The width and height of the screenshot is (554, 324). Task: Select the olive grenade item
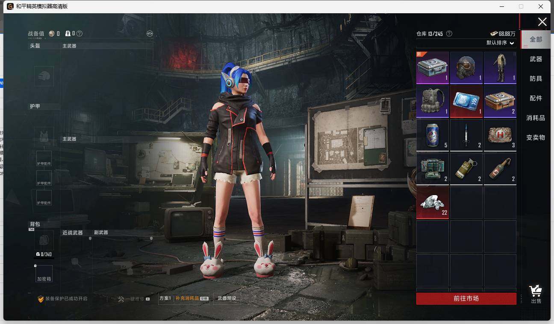pyautogui.click(x=466, y=169)
